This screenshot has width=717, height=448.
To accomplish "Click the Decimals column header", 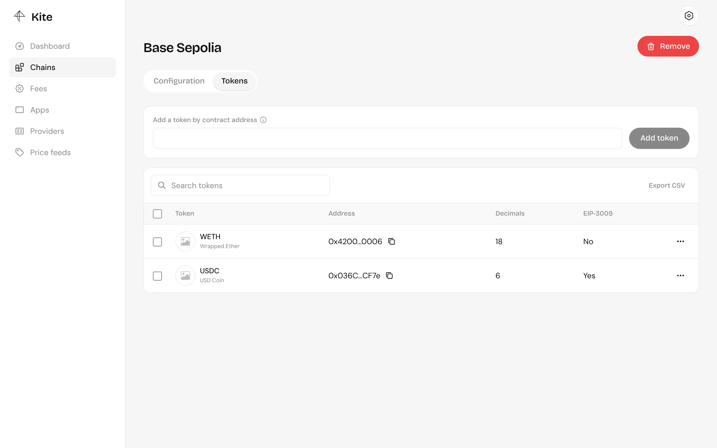I will tap(510, 213).
